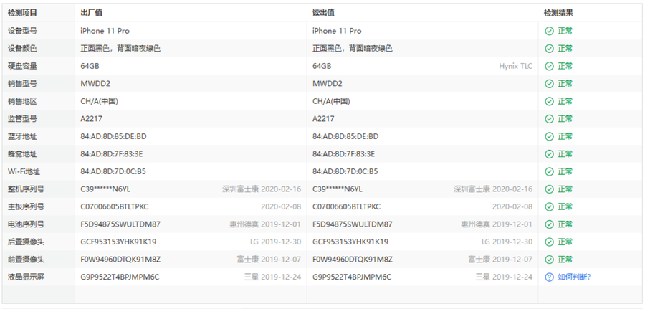Click factory value C07006605BTLTPKC

click(x=115, y=206)
